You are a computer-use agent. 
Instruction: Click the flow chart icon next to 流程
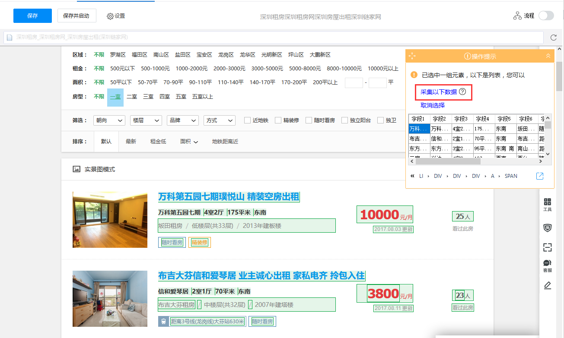click(517, 16)
